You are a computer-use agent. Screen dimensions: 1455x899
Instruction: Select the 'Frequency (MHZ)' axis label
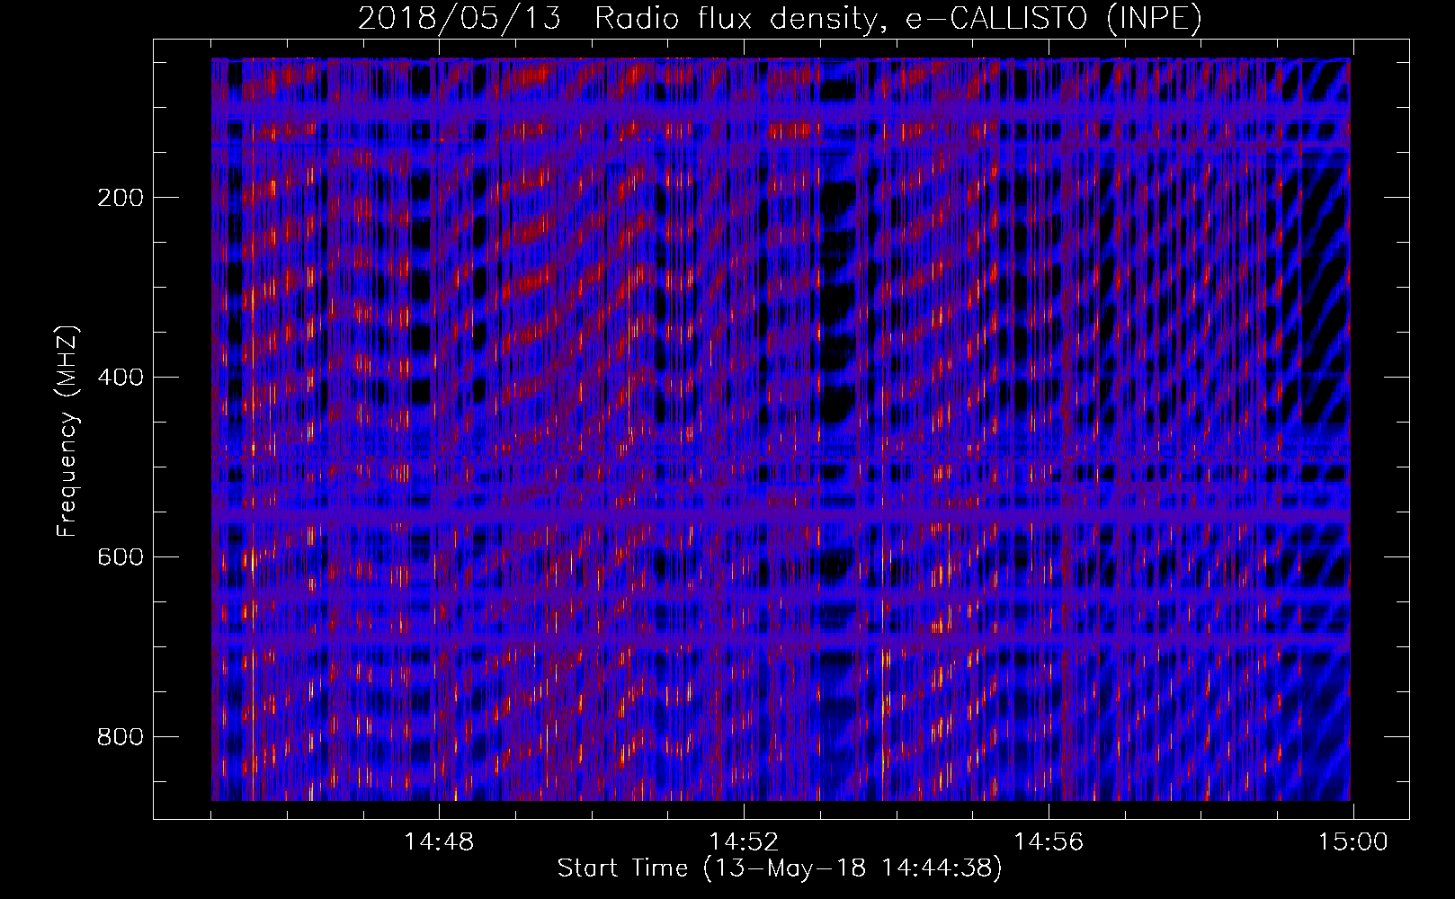(67, 432)
